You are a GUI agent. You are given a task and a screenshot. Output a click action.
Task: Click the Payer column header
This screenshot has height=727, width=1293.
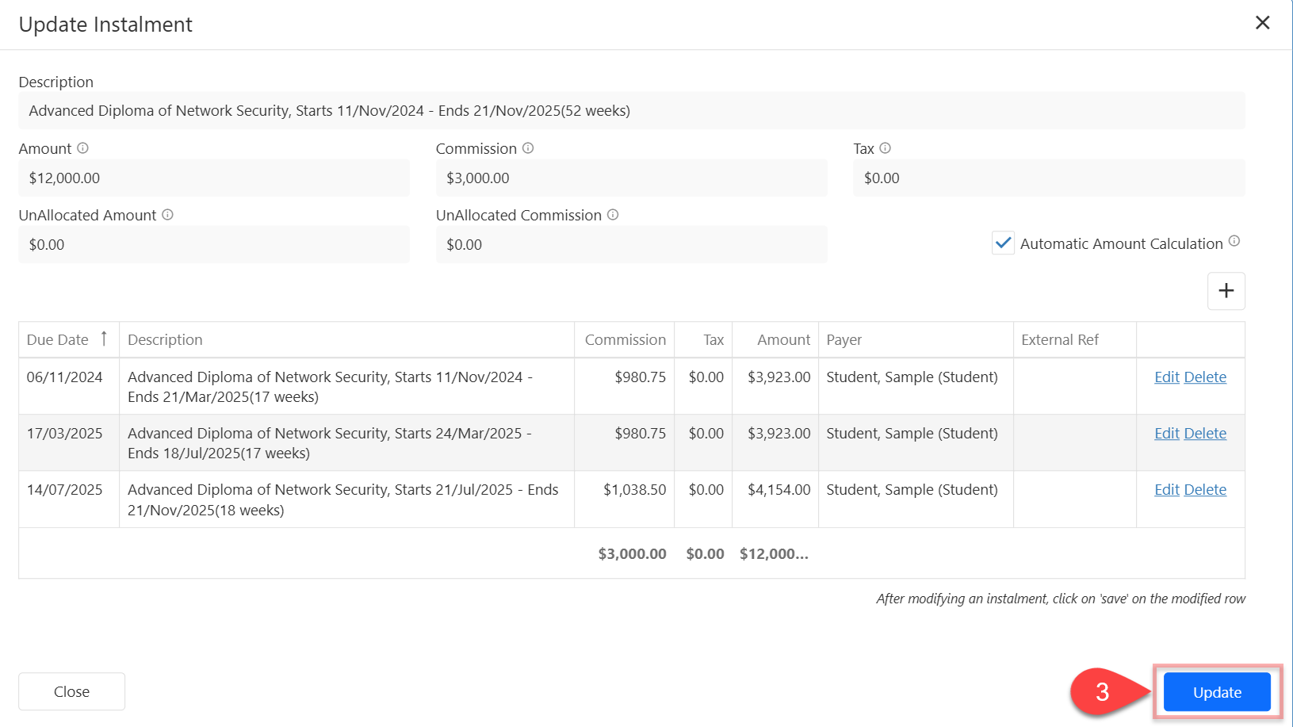point(844,339)
